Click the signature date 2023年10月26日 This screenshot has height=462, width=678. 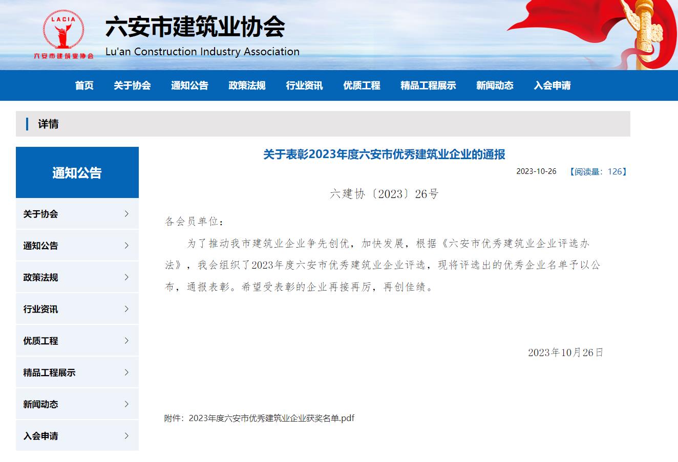click(x=566, y=353)
